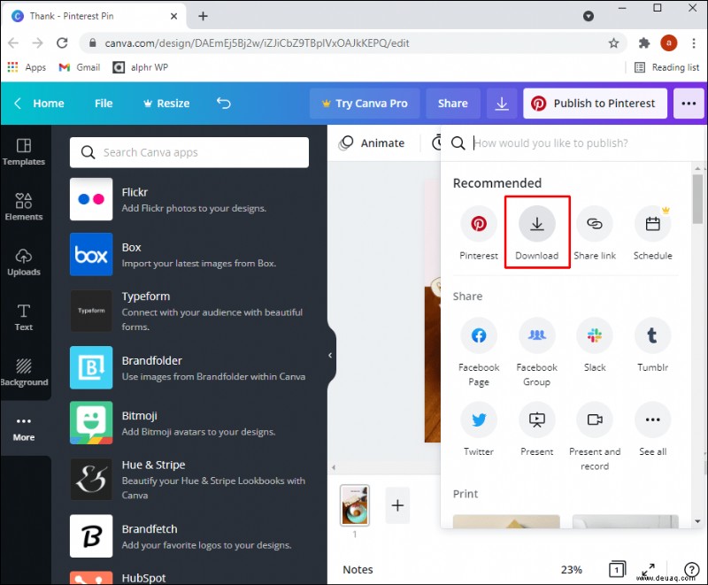Choose Pinterest under Recommended
The width and height of the screenshot is (708, 585).
pos(479,233)
